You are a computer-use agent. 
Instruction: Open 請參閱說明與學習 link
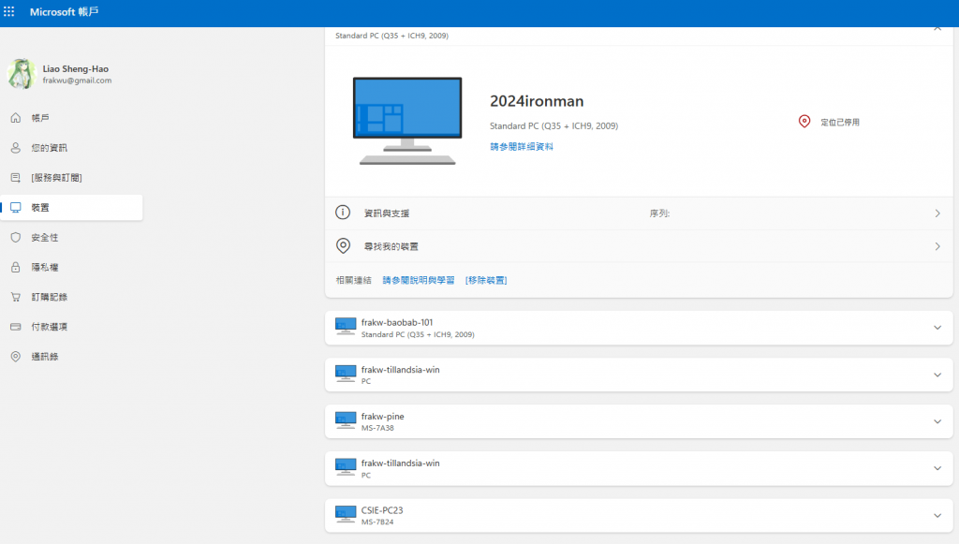coord(419,280)
